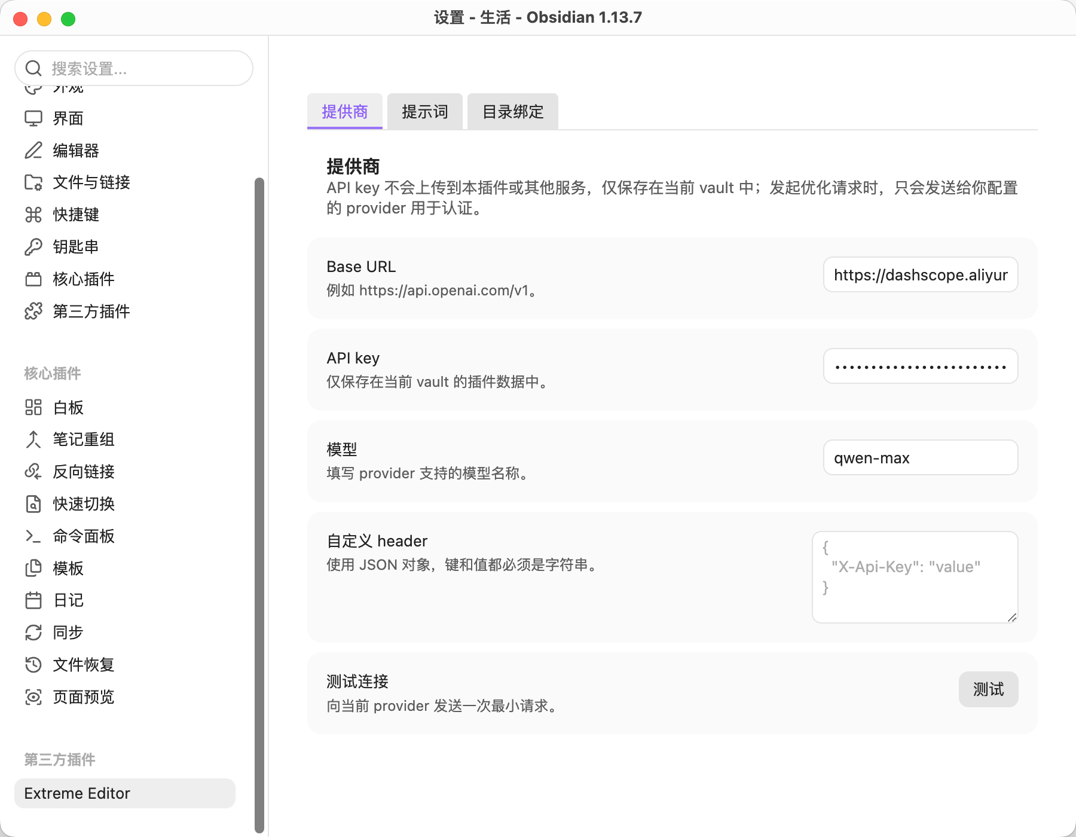Open Extreme Editor plugin settings
Screen dimensions: 1076x837
(125, 793)
